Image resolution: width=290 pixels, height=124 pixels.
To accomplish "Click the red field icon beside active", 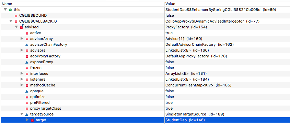I will (27, 33).
